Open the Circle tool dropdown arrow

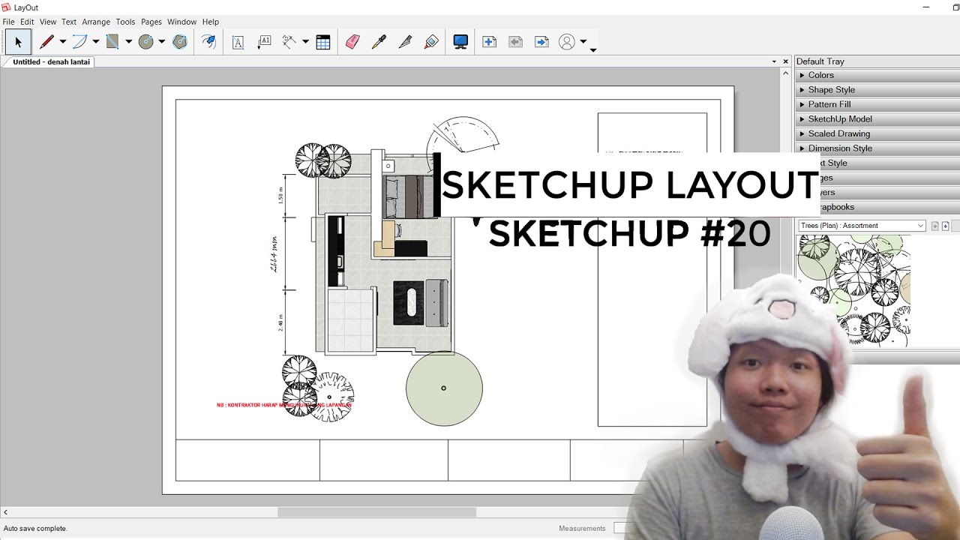click(x=162, y=42)
